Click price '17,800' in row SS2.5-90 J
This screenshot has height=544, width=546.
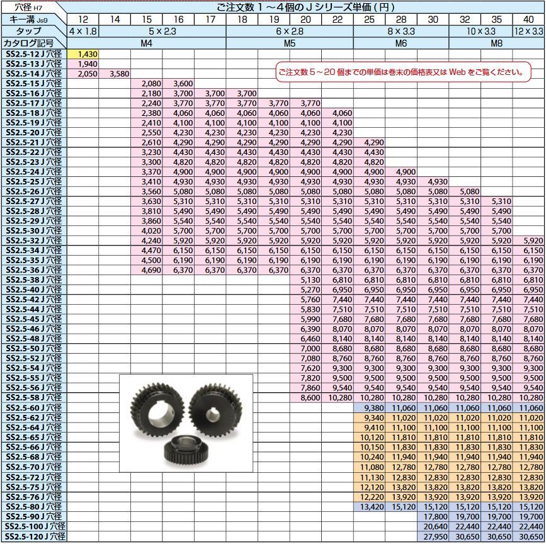click(x=433, y=516)
